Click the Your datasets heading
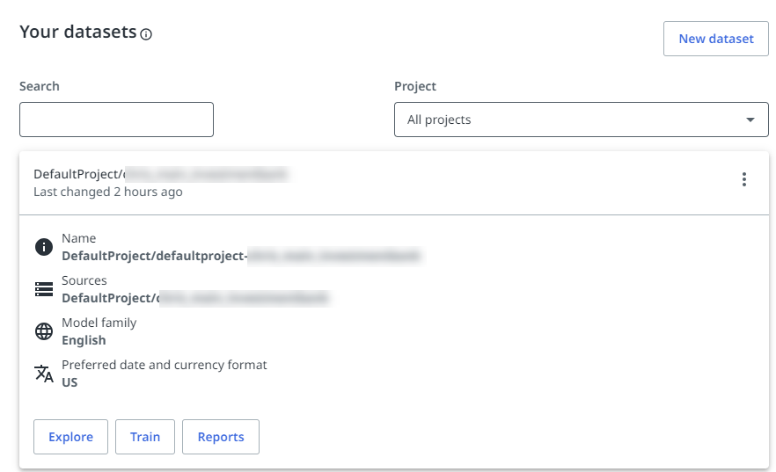The height and width of the screenshot is (472, 776). (77, 32)
